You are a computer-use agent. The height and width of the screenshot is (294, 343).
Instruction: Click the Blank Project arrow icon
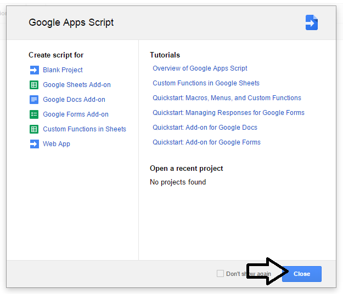pos(34,70)
